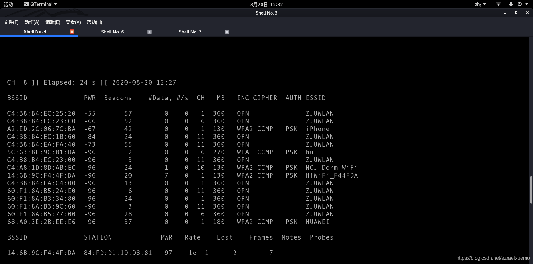The image size is (533, 264).
Task: Click BSSID C4:B8:B4:EA:C4:00
Action: (41, 183)
